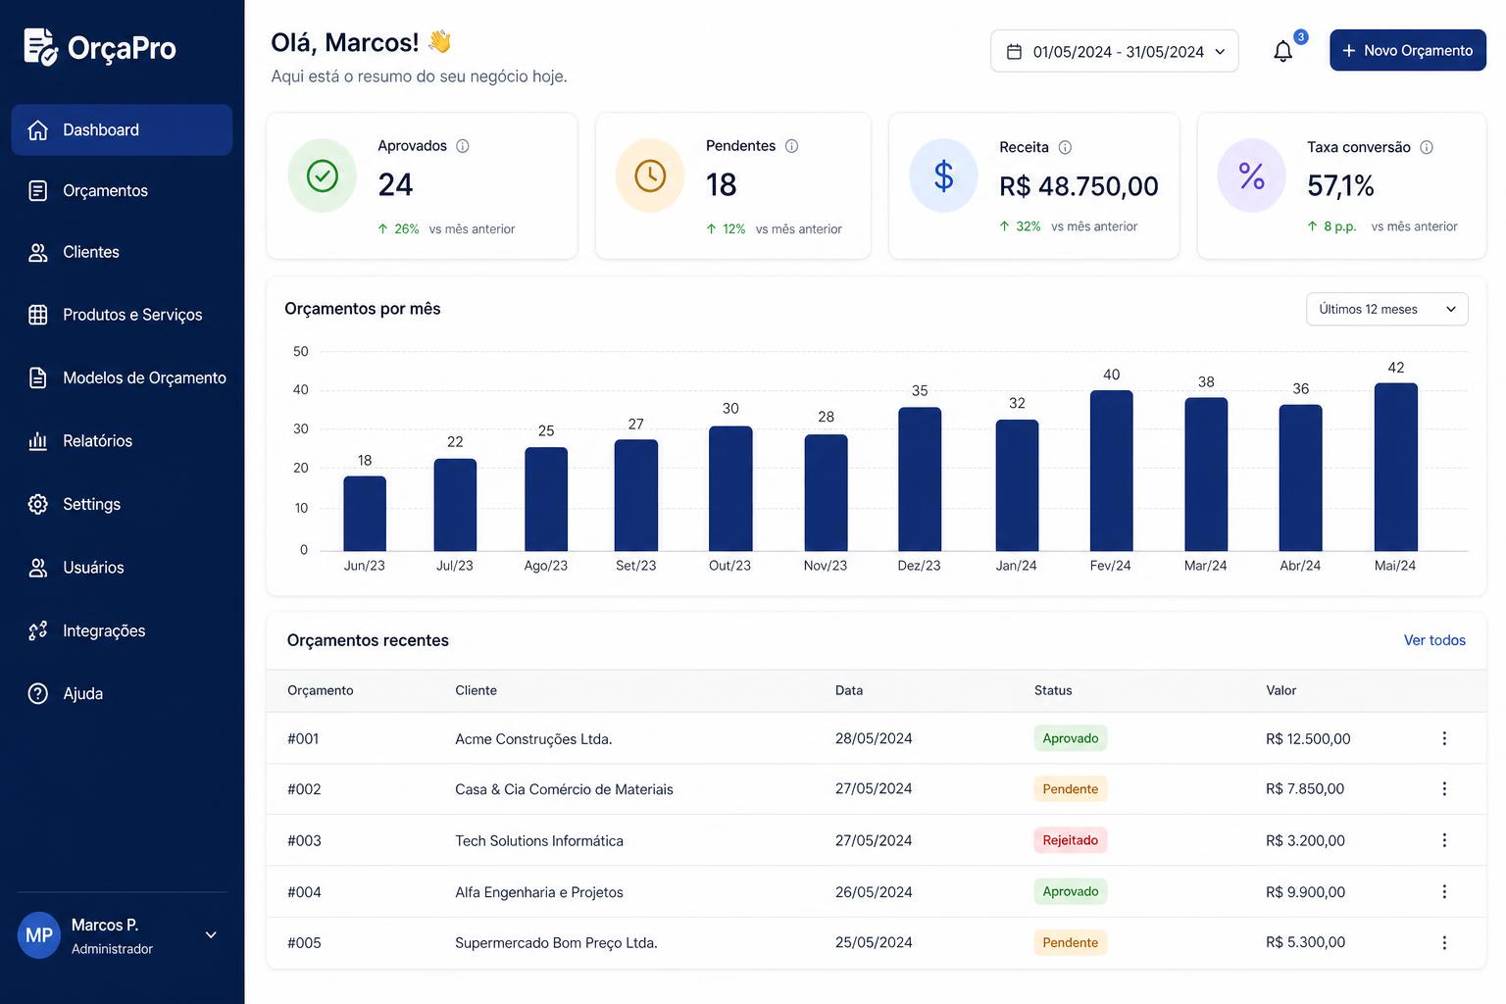
Task: Expand the Marcos P. account chevron
Action: point(211,935)
